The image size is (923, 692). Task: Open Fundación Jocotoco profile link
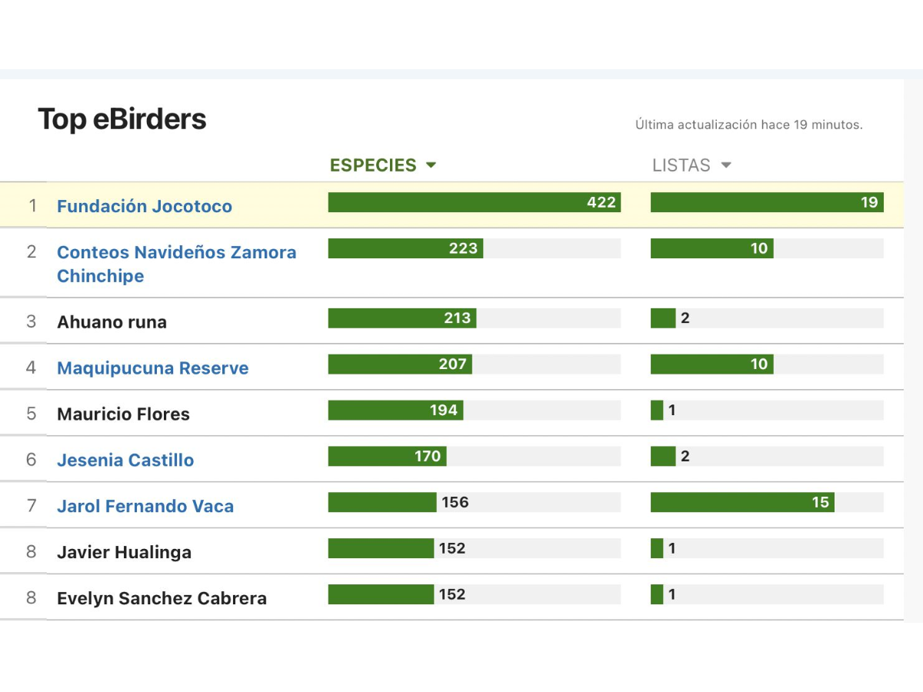point(145,206)
